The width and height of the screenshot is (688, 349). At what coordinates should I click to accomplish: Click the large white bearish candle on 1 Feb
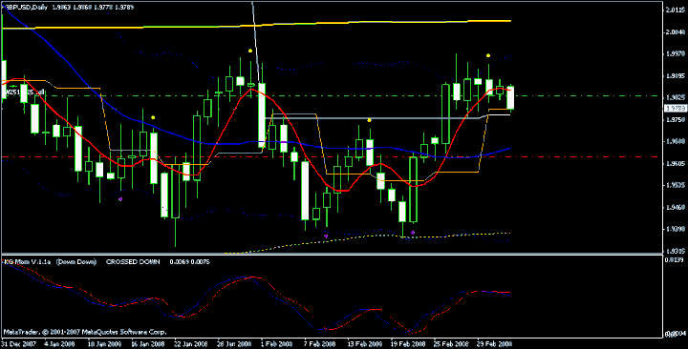pos(262,115)
